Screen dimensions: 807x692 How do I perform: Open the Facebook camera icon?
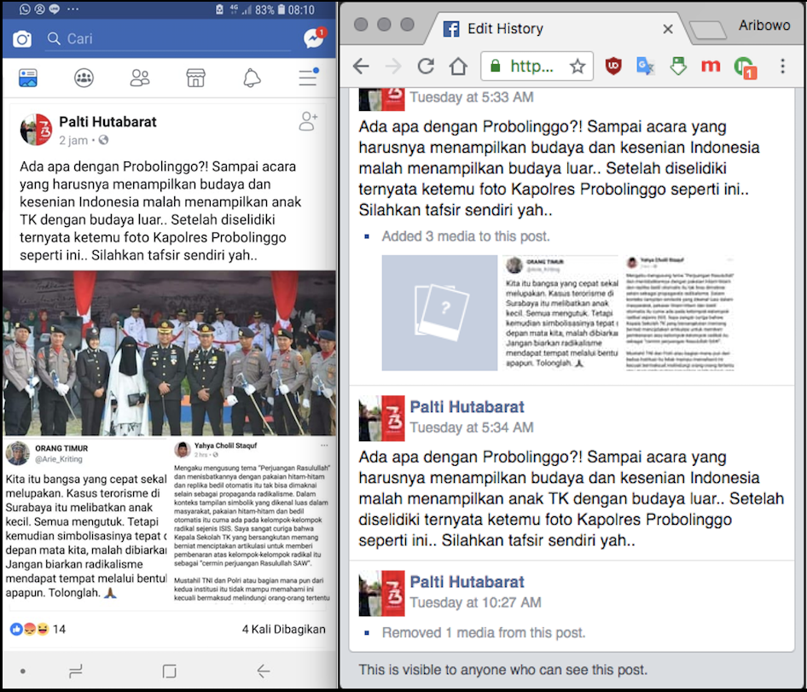tap(22, 39)
